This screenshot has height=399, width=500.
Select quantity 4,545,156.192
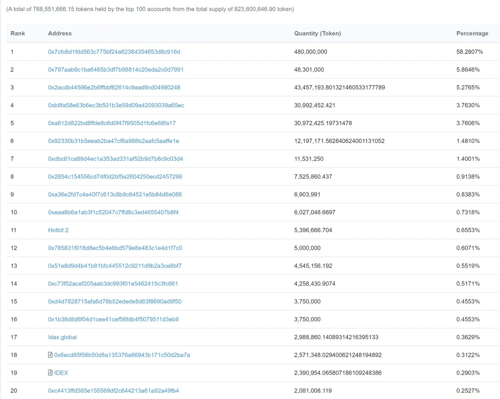click(x=313, y=266)
